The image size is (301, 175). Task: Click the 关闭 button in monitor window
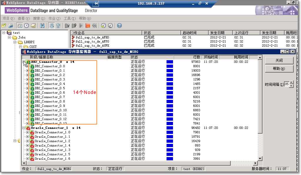click(x=279, y=60)
